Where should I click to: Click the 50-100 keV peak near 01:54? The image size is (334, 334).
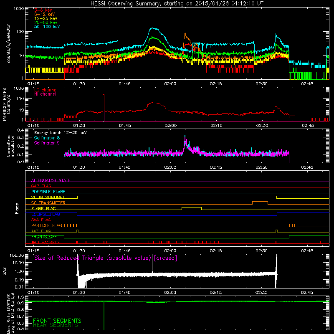(152, 28)
